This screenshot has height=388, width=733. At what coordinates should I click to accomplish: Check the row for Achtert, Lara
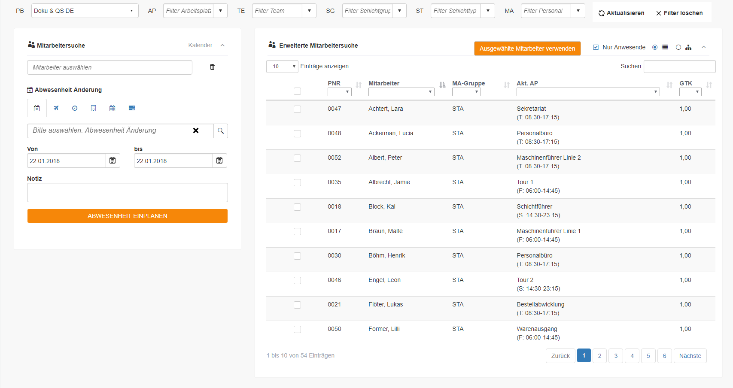[297, 109]
